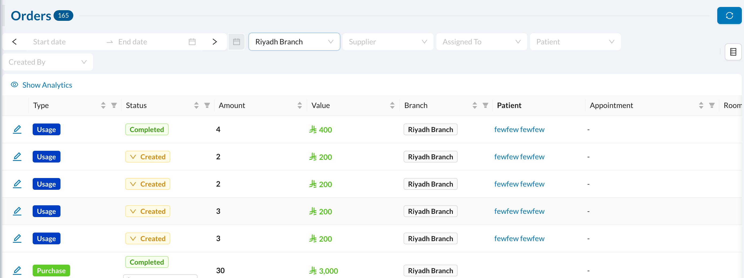Open the Riyadh Branch dropdown

[x=294, y=42]
